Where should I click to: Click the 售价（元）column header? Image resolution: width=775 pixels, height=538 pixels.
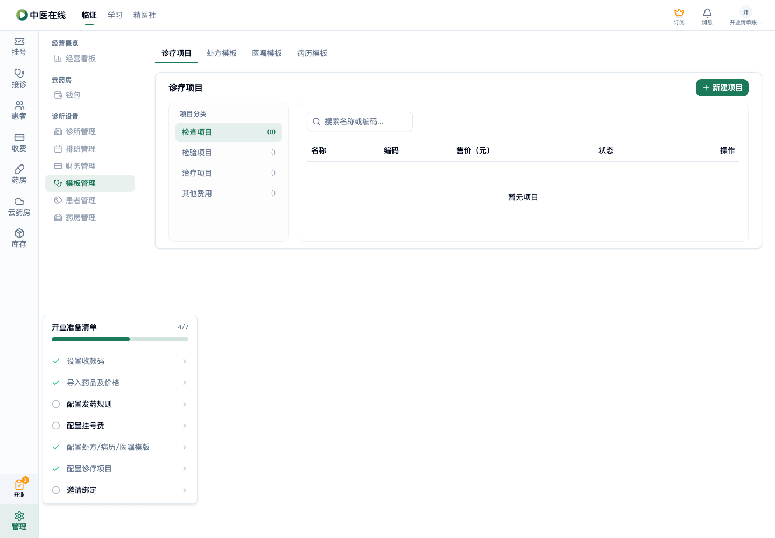[473, 150]
